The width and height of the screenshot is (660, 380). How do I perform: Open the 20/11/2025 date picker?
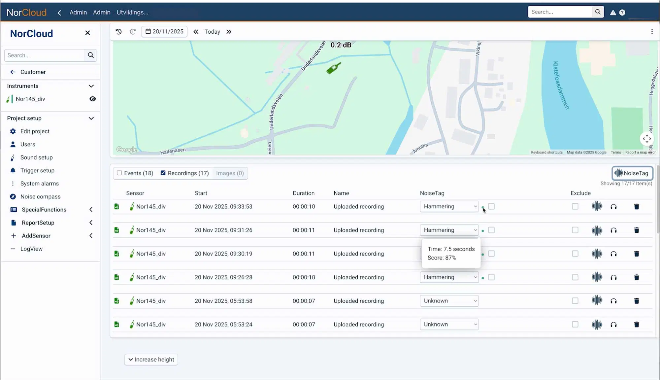click(164, 32)
